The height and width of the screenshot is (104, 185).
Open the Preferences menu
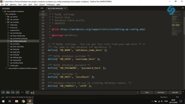[51, 5]
